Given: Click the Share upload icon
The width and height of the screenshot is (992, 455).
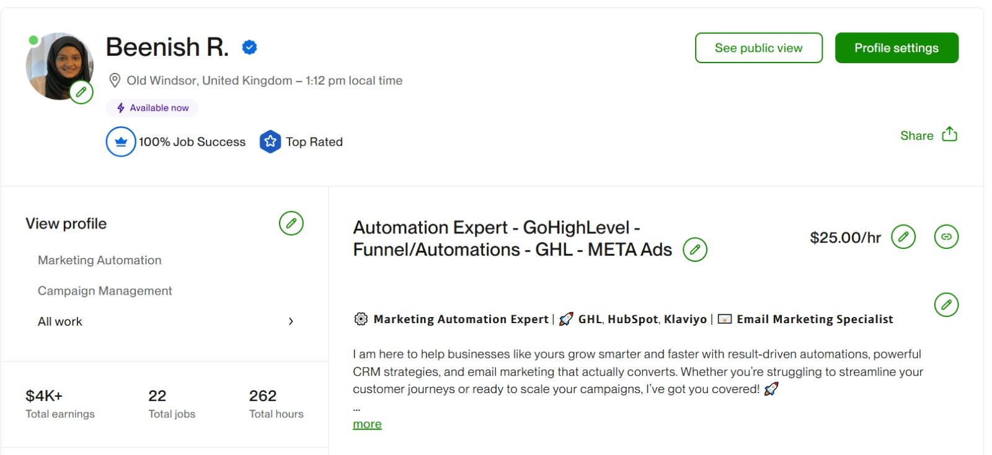Looking at the screenshot, I should pyautogui.click(x=950, y=134).
